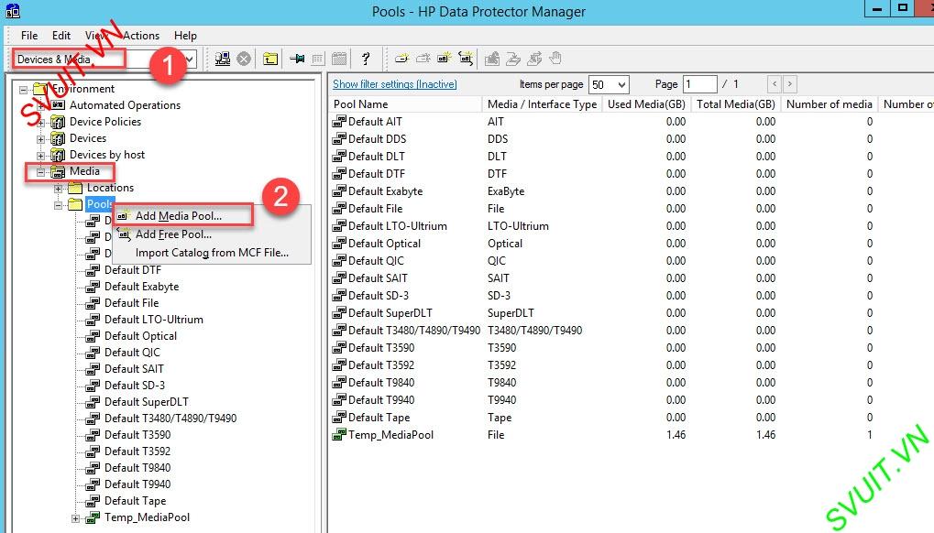Click the add free pool toolbar icon
This screenshot has width=934, height=533.
point(466,58)
